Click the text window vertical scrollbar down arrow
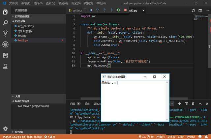 coord(167,120)
